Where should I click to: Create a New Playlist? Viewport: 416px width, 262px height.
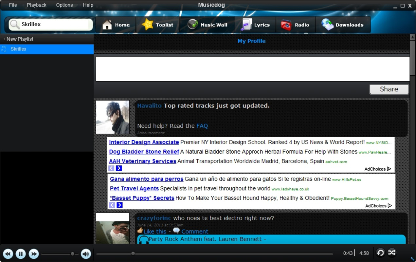coord(18,39)
